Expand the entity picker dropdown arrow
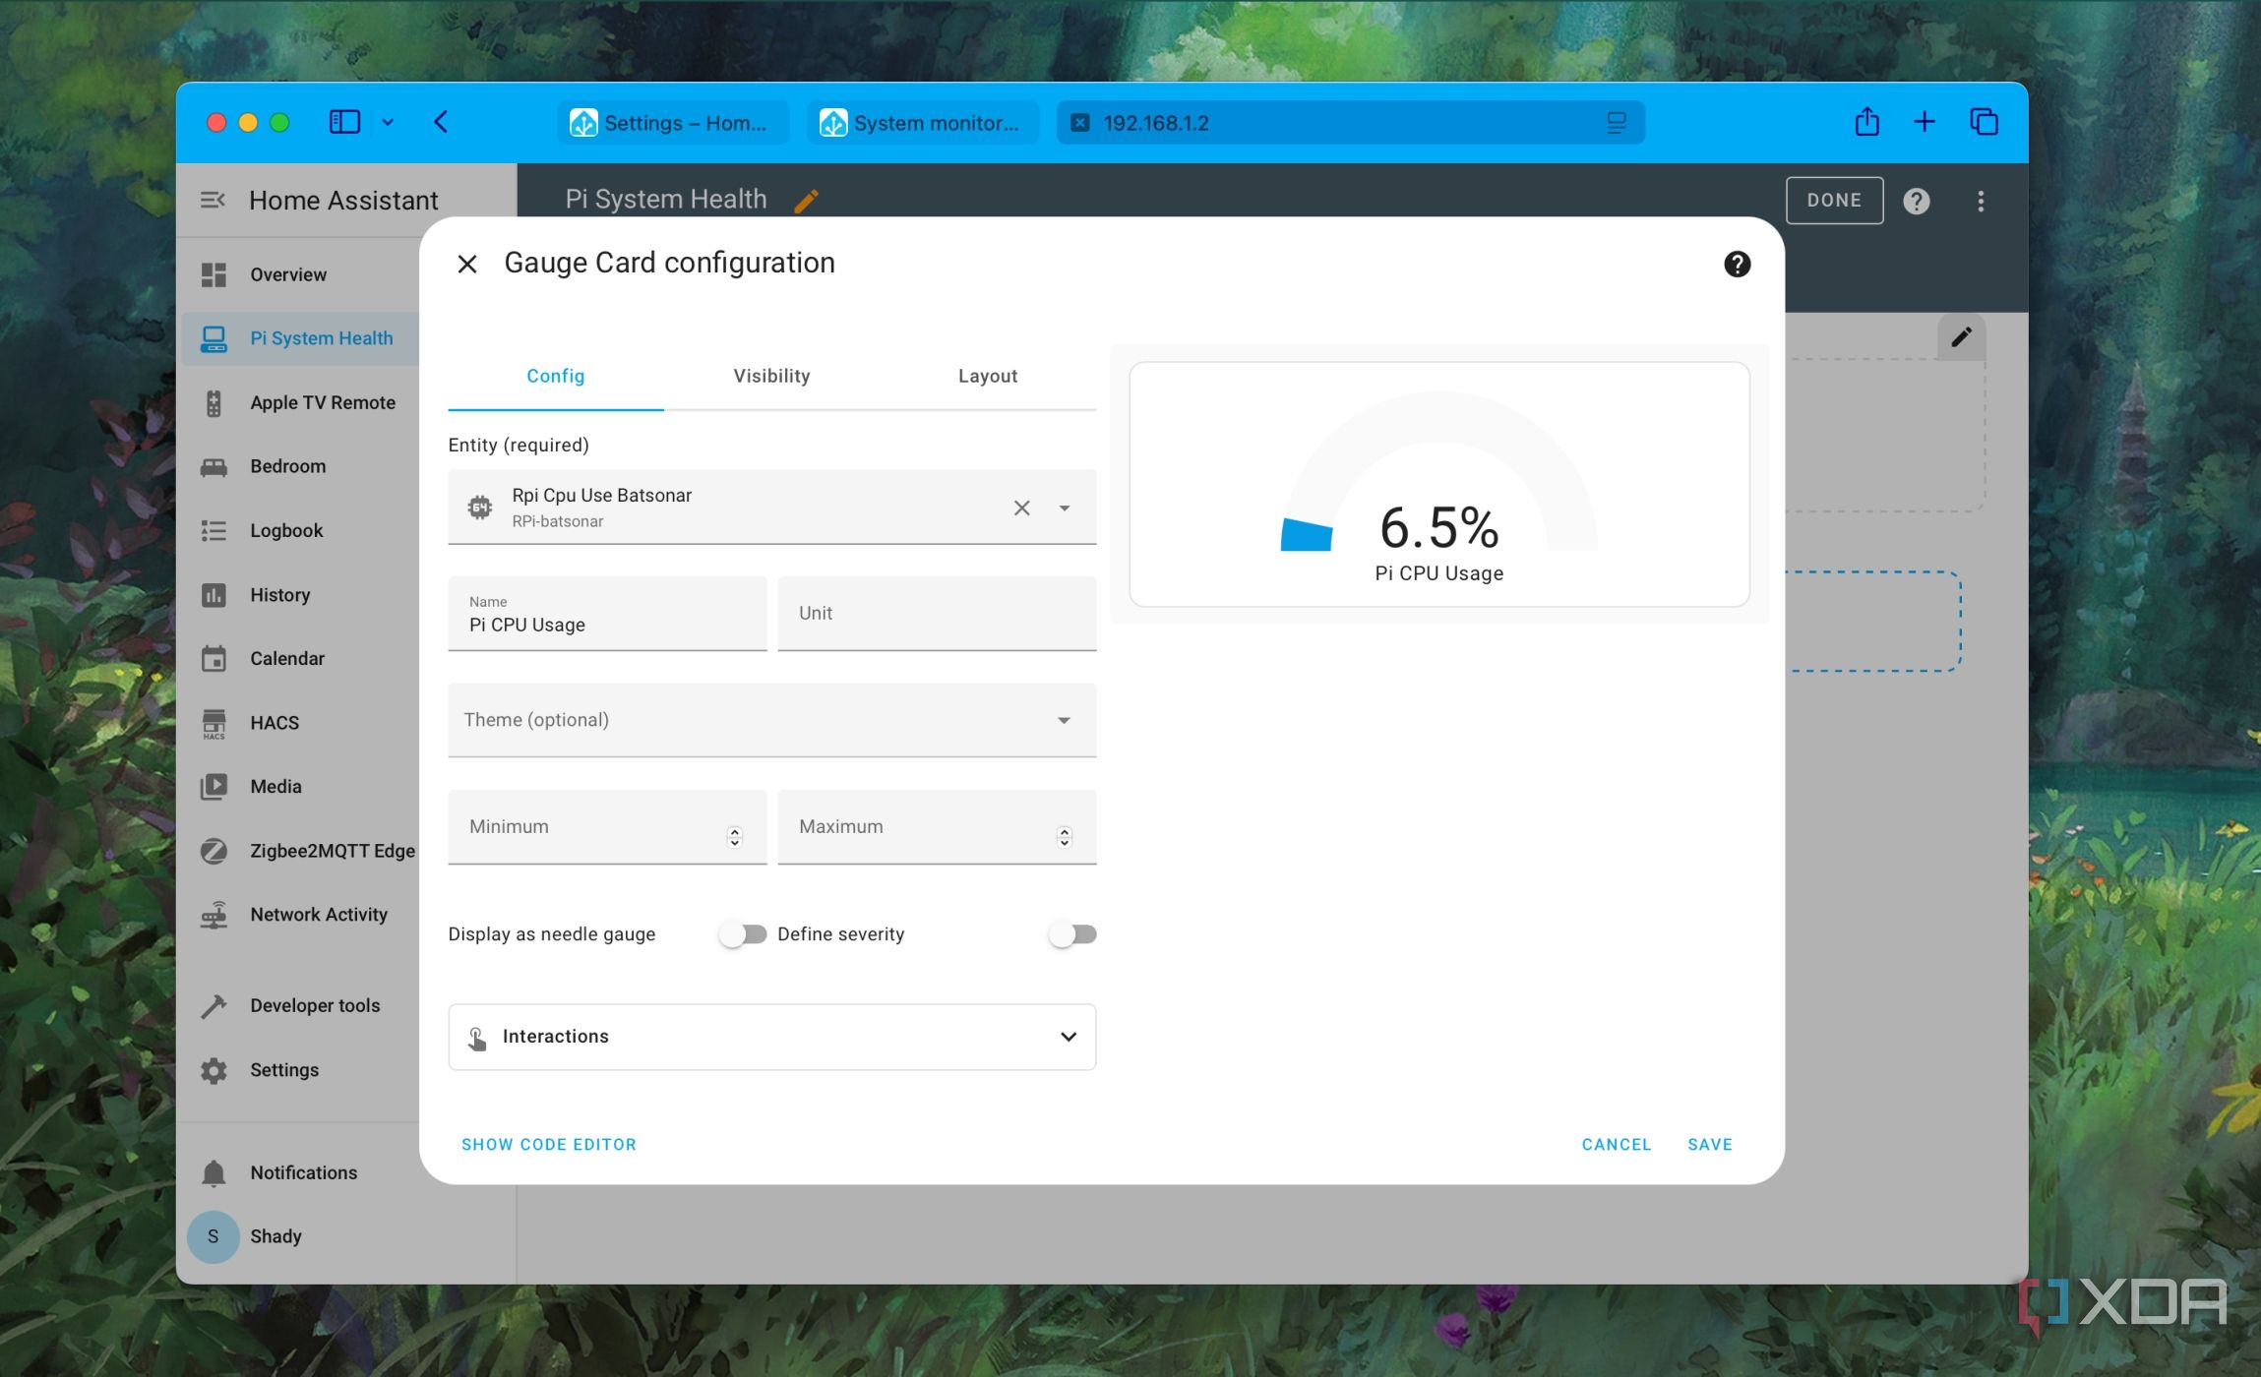The height and width of the screenshot is (1377, 2261). (1065, 508)
